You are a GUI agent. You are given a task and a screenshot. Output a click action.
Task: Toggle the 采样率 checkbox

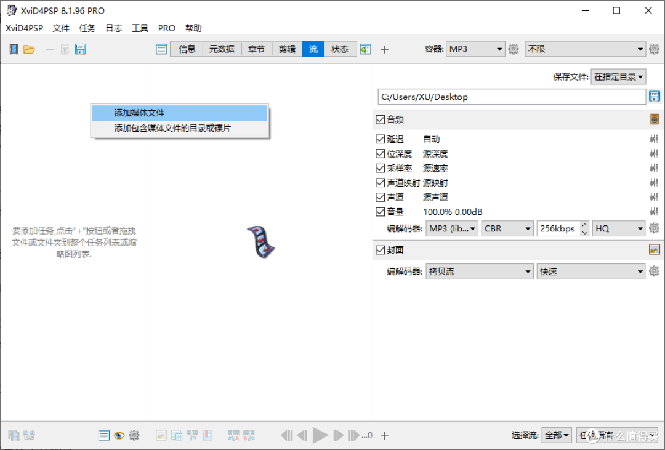tap(380, 168)
